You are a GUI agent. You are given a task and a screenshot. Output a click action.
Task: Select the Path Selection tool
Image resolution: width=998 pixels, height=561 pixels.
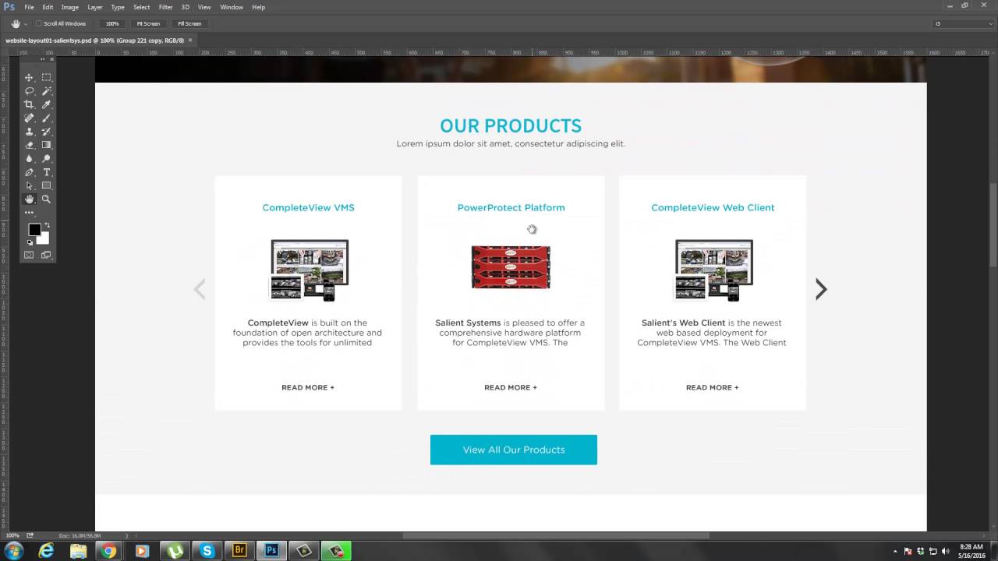pyautogui.click(x=29, y=185)
